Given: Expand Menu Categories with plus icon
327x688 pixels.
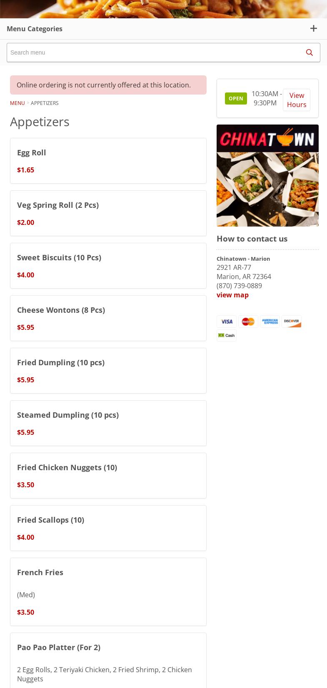Looking at the screenshot, I should pyautogui.click(x=314, y=28).
